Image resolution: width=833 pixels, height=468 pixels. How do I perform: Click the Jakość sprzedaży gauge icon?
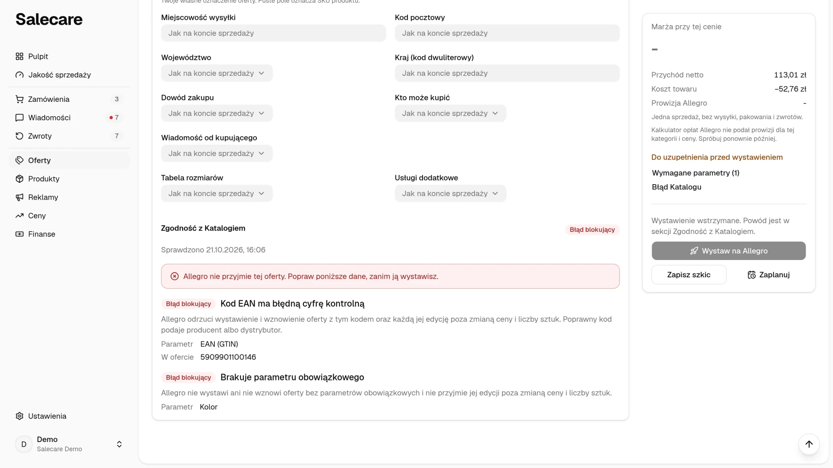pos(20,75)
